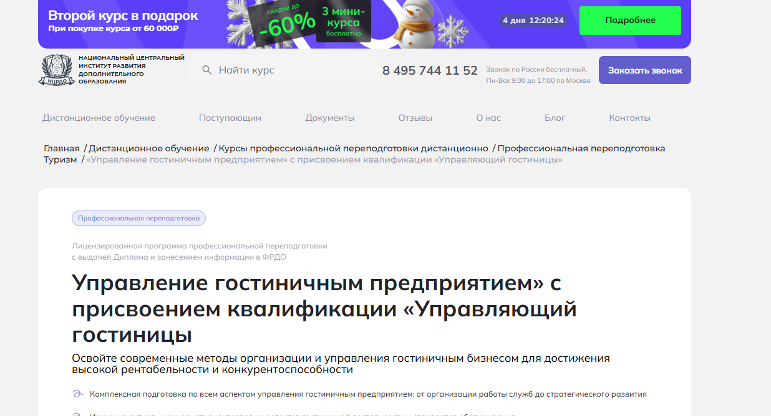Open the О нас menu item

488,118
